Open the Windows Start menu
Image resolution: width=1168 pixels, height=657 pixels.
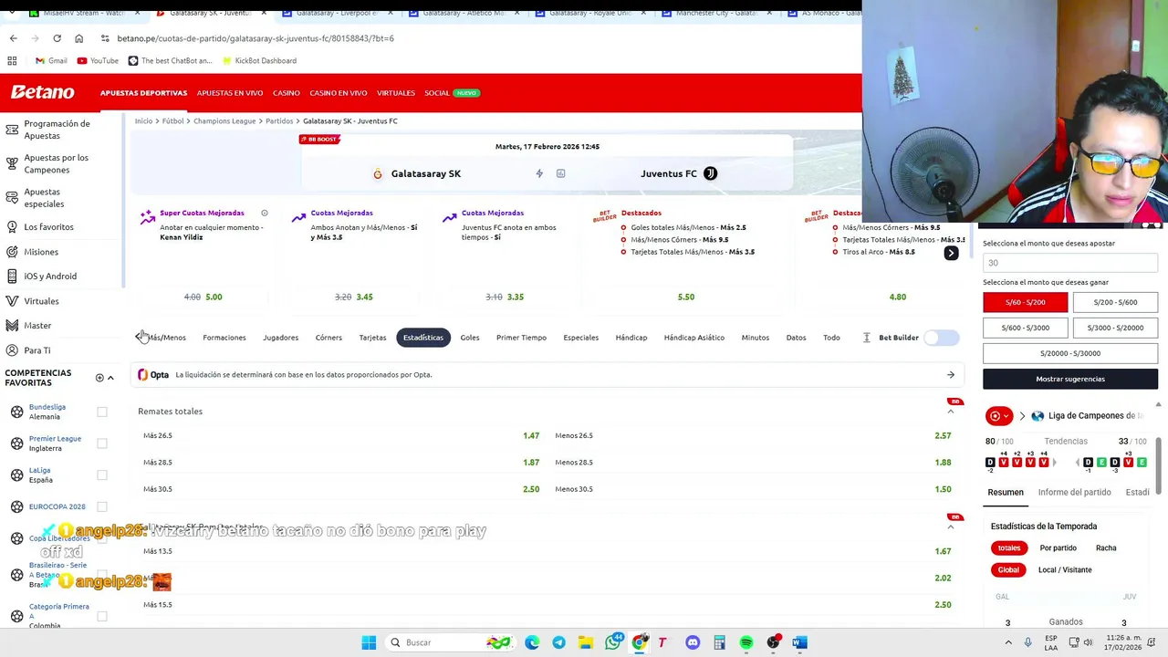369,642
